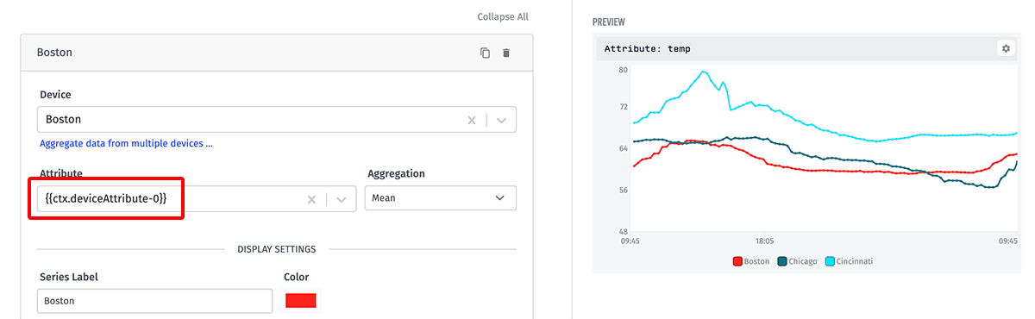Image resolution: width=1035 pixels, height=319 pixels.
Task: Click Aggregate data from multiple devices link
Action: point(126,143)
